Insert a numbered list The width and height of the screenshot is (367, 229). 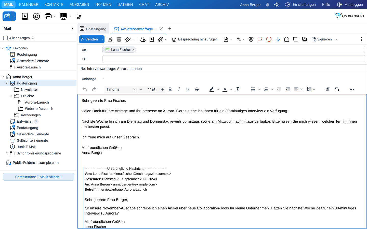(266, 89)
